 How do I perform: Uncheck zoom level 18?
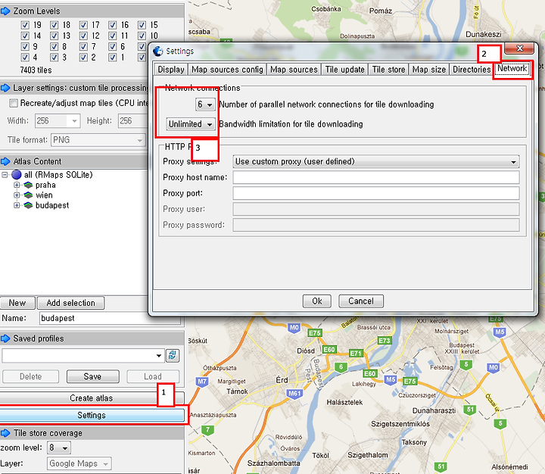click(x=54, y=25)
